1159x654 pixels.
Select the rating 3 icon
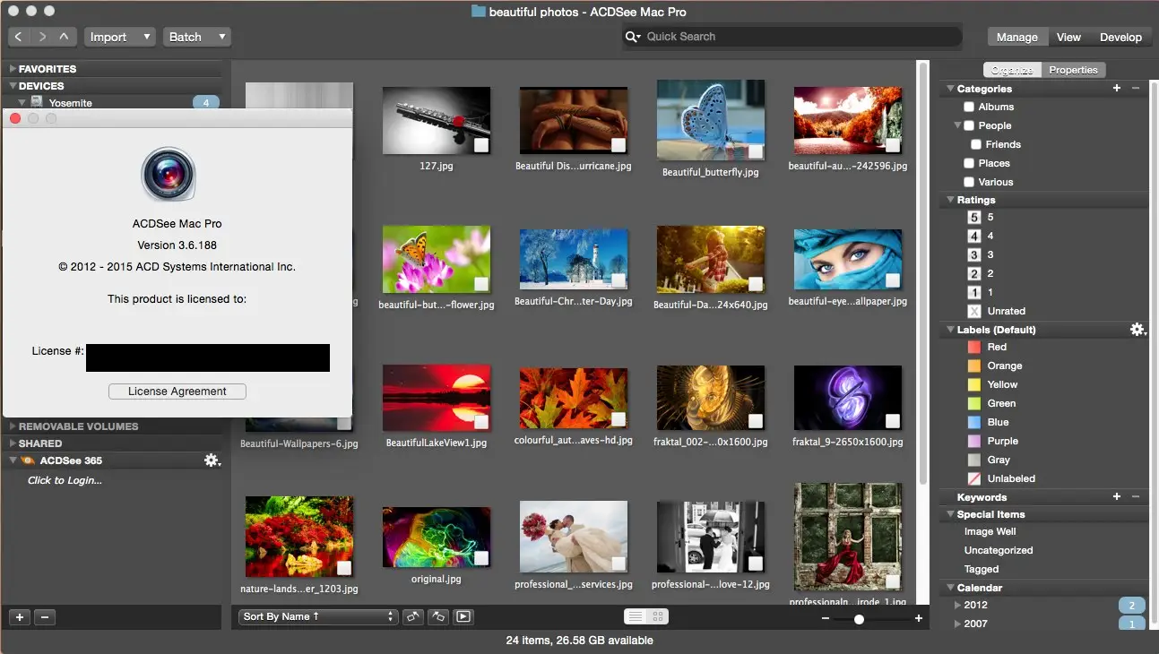pyautogui.click(x=974, y=255)
